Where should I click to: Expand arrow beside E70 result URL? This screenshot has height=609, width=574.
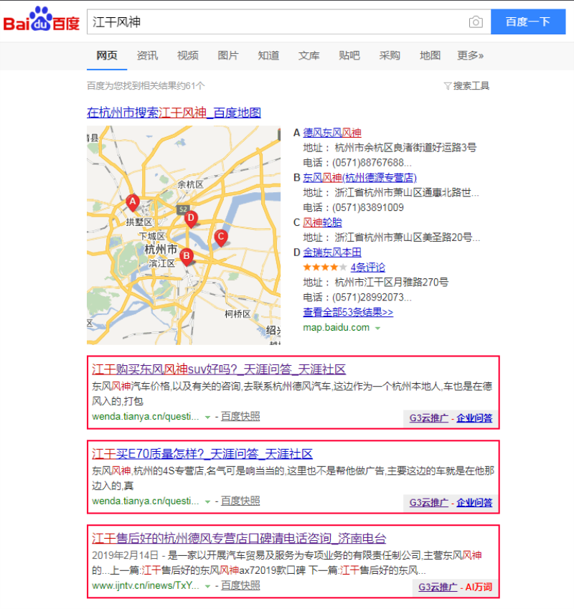(x=208, y=502)
